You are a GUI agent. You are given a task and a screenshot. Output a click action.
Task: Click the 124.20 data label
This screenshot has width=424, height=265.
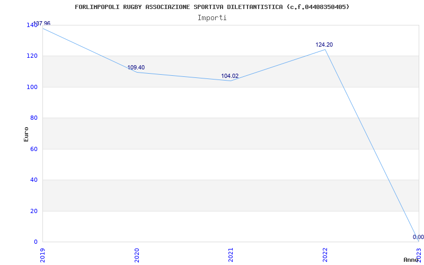[x=324, y=45]
